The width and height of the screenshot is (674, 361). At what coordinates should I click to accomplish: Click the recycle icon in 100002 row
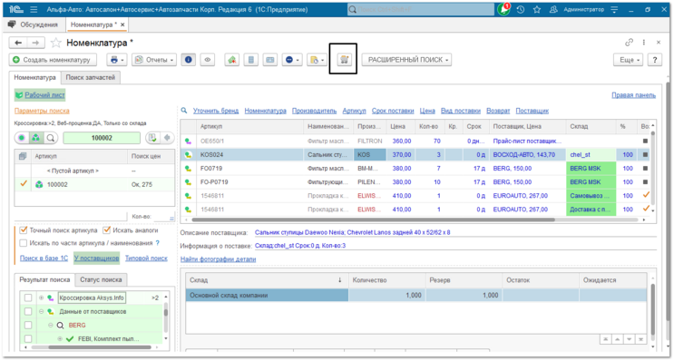(x=39, y=184)
